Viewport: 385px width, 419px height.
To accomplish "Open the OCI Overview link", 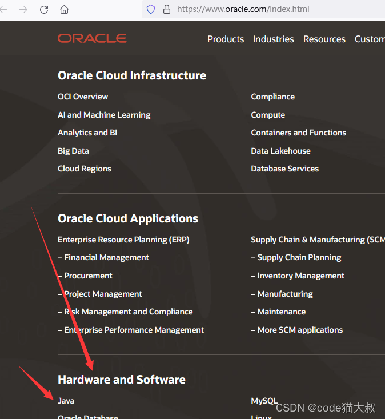I will coord(83,97).
